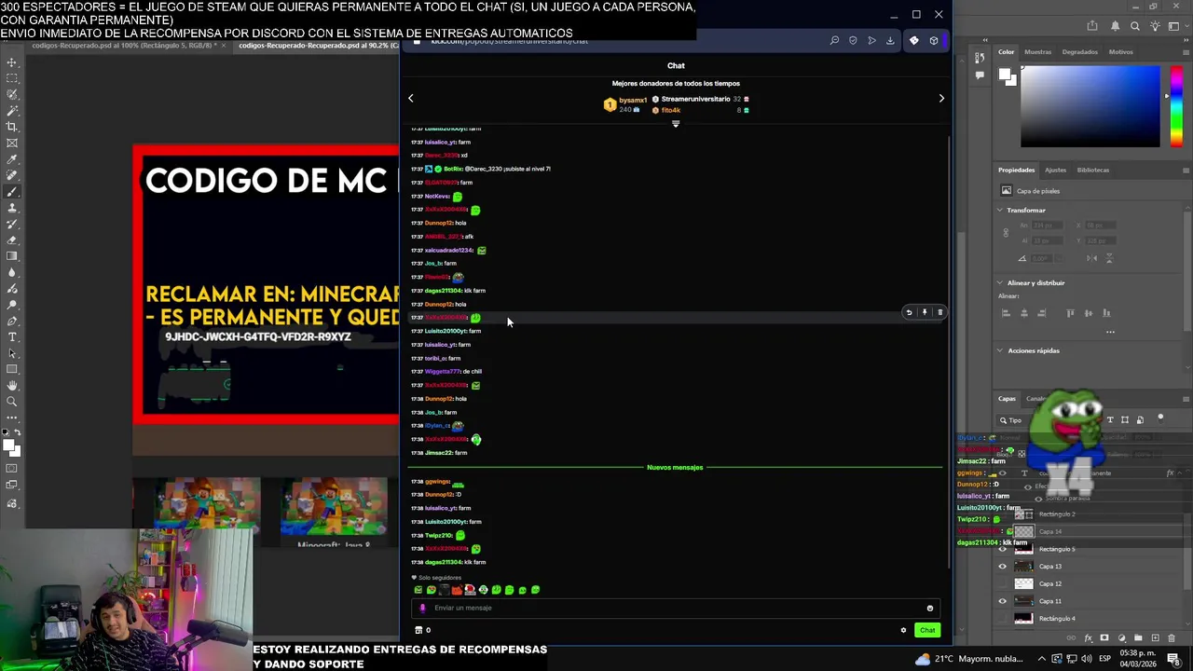Click the green Chat send button

[927, 631]
